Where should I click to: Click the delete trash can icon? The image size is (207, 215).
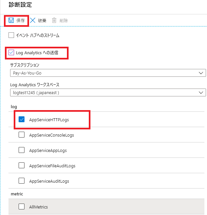click(54, 20)
